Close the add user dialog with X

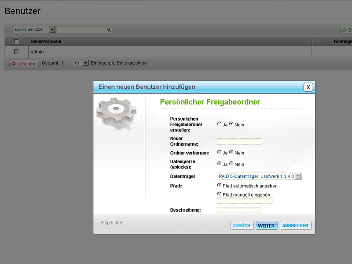pyautogui.click(x=308, y=87)
